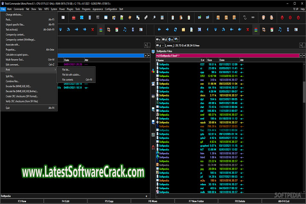This screenshot has width=306, height=204.
Task: Choose Calculate occupied space from Files menu
Action: [x=29, y=55]
